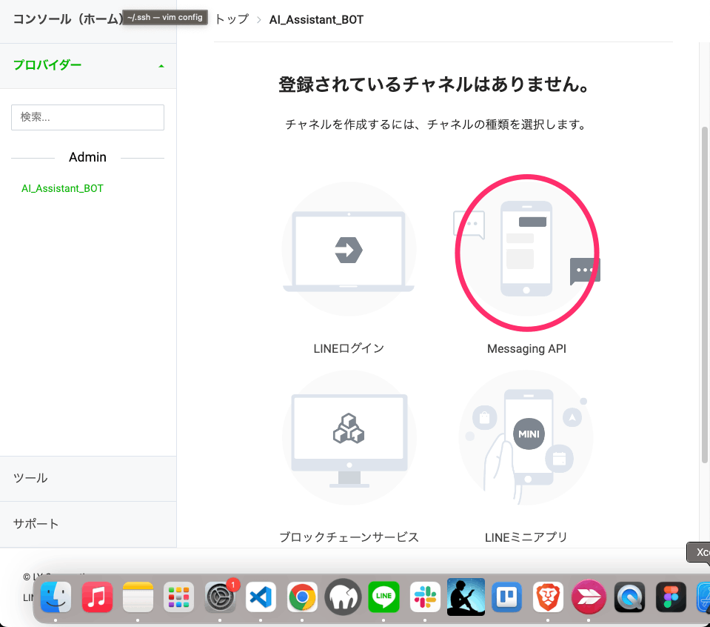The image size is (710, 627).
Task: Open the Brave browser in the dock
Action: [x=548, y=597]
